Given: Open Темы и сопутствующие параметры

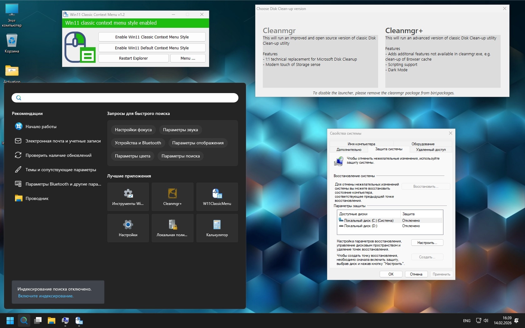Looking at the screenshot, I should pos(58,170).
